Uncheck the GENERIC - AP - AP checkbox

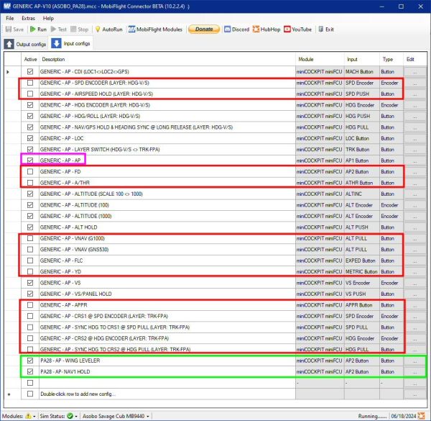(30, 160)
